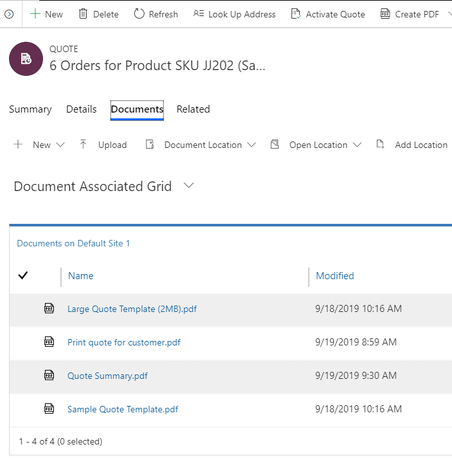Expand the Document Associated Grid view selector
This screenshot has width=452, height=458.
[x=189, y=186]
